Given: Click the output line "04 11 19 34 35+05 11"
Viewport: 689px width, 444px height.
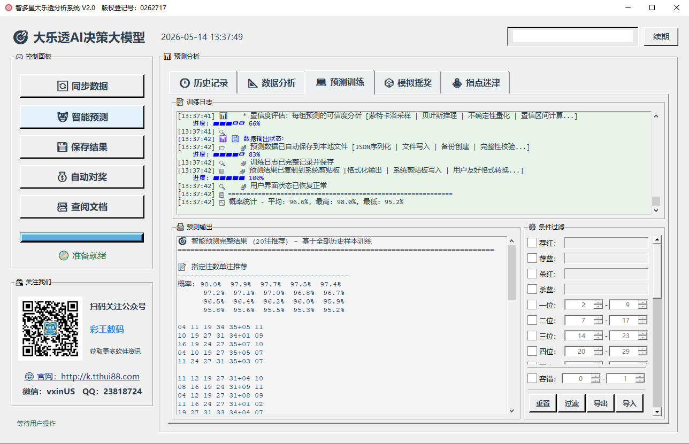Looking at the screenshot, I should point(220,327).
